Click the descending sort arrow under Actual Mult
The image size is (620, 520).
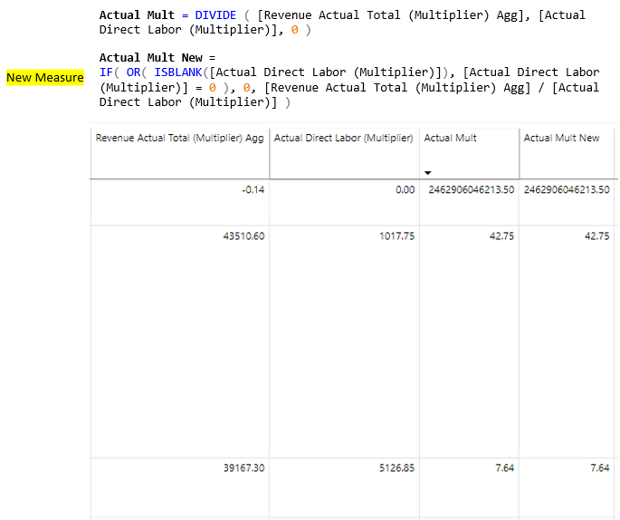(x=427, y=173)
